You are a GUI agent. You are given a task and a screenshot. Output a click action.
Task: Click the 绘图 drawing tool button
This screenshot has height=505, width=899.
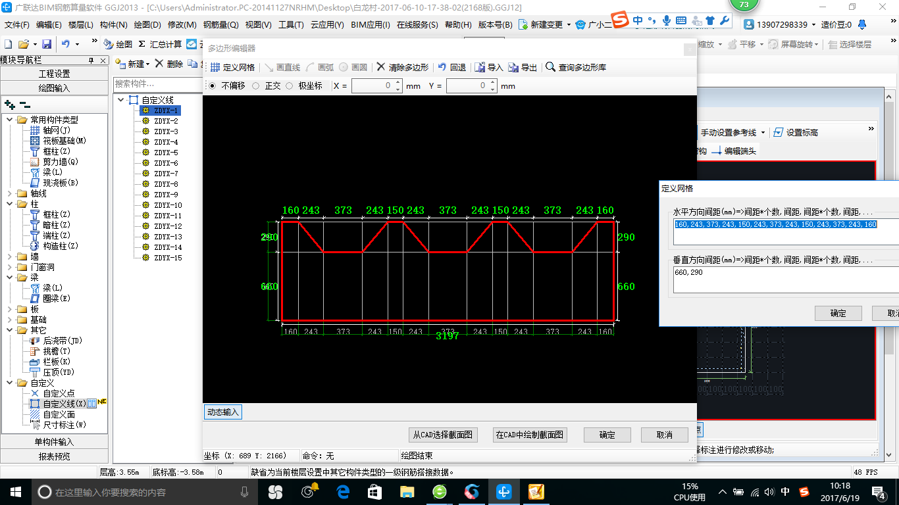[x=118, y=44]
